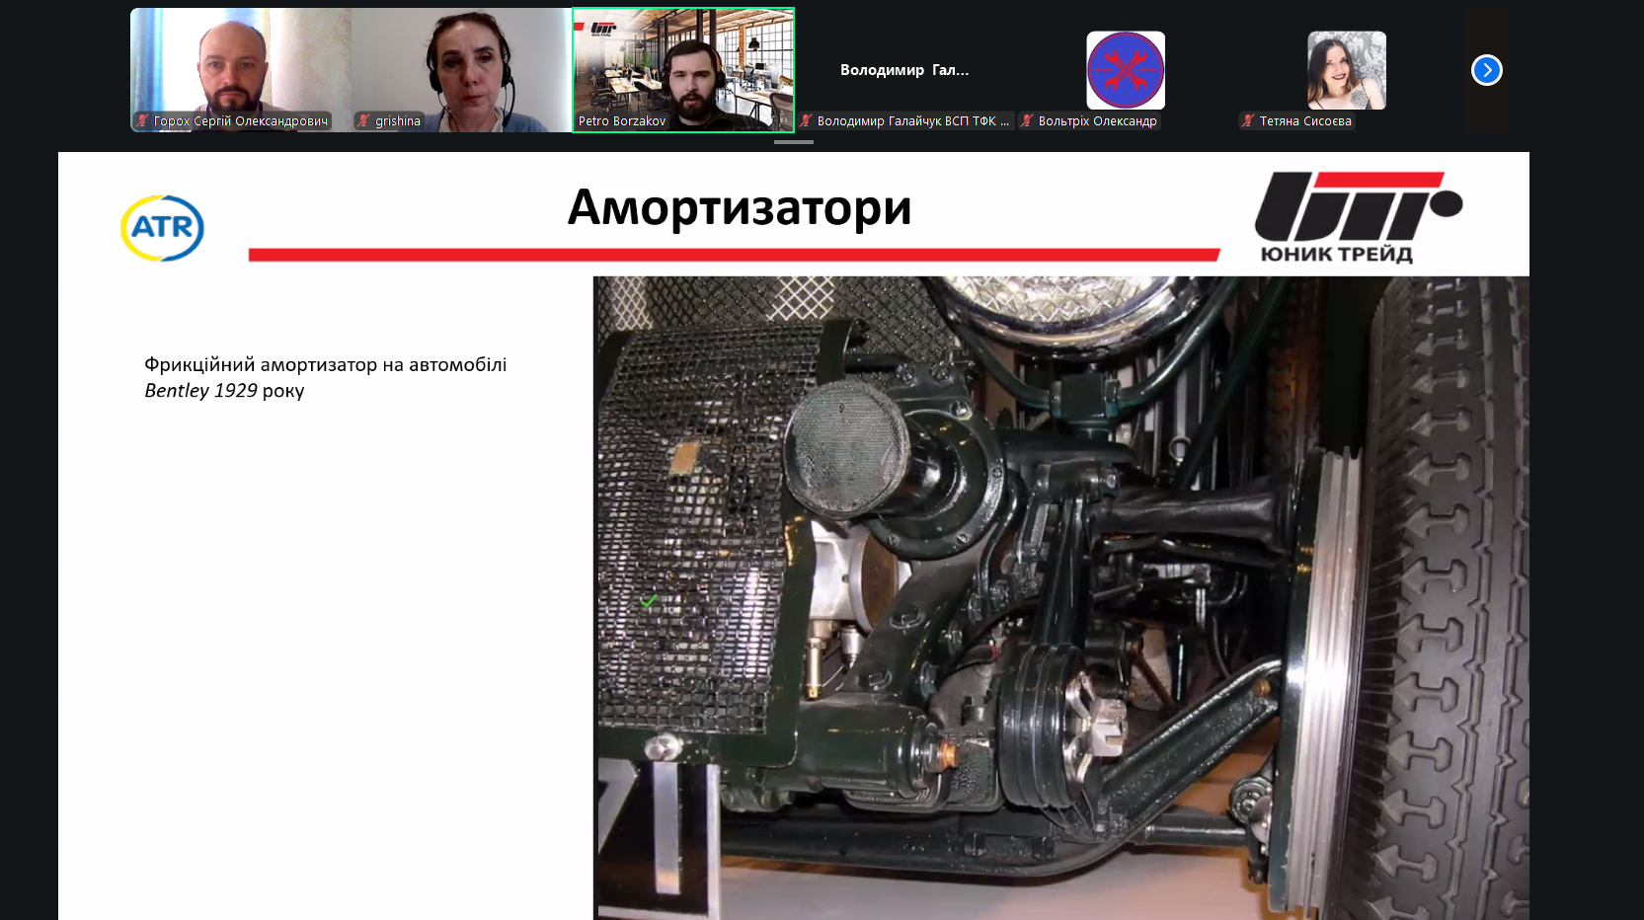Click the Bentley 1929 caption text
The height and width of the screenshot is (920, 1644).
point(325,377)
